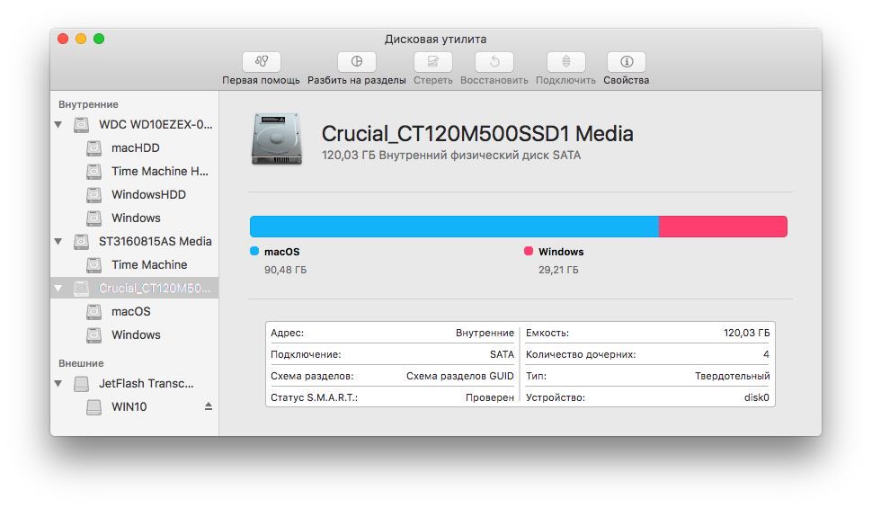Image resolution: width=872 pixels, height=508 pixels.
Task: Click the macHDD volume icon
Action: click(x=94, y=148)
